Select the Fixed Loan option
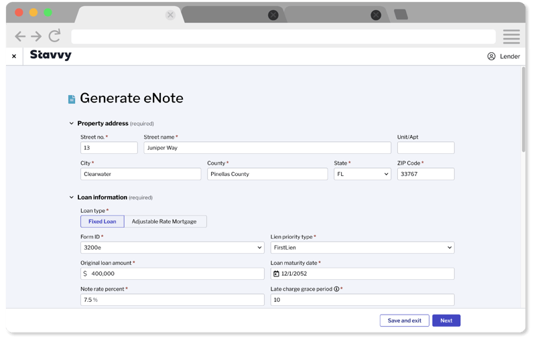The width and height of the screenshot is (536, 338). [103, 222]
